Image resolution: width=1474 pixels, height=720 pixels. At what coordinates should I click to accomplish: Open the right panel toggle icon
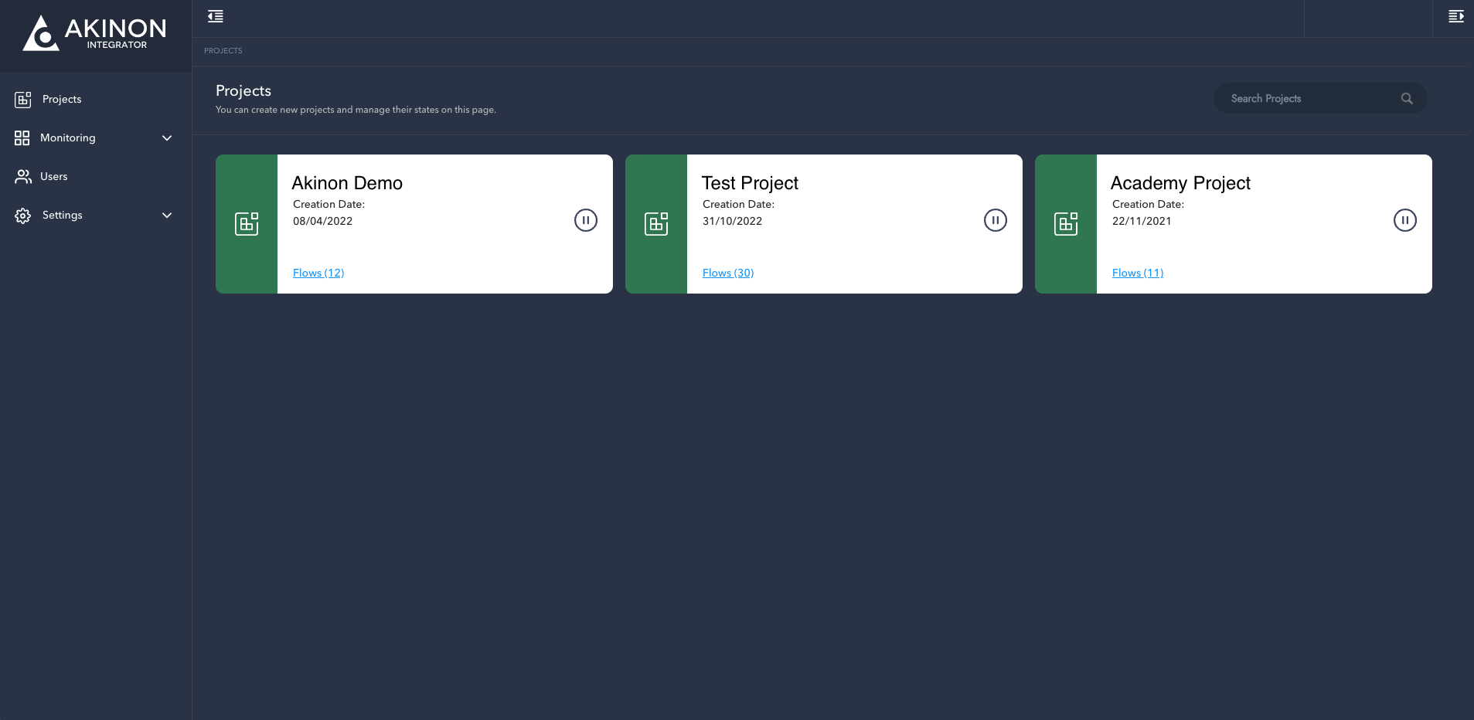[1455, 16]
